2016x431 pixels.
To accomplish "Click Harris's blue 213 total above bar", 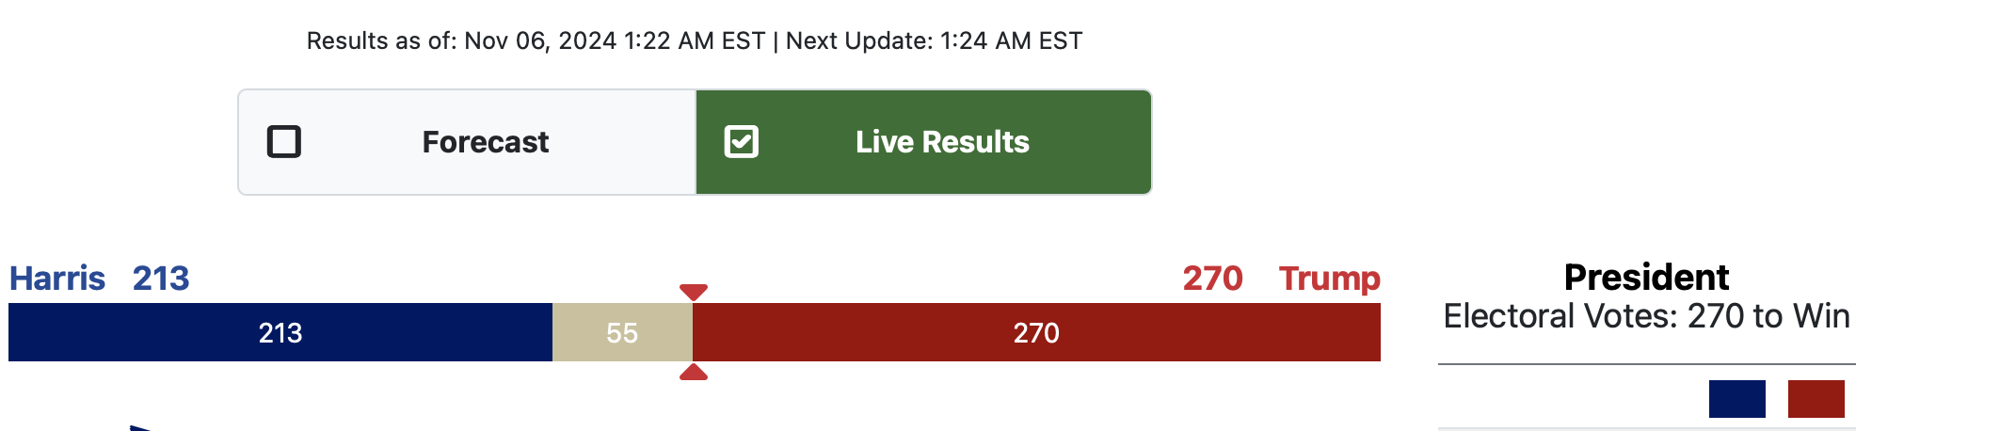I will 161,279.
